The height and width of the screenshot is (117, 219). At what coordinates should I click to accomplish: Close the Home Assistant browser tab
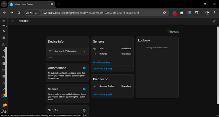click(52, 4)
